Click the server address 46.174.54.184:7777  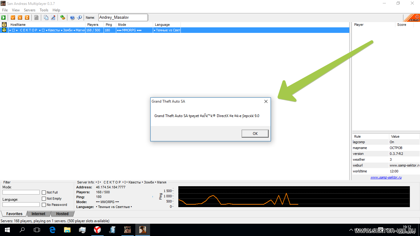tap(111, 187)
